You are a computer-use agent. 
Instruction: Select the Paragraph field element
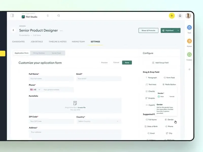(x=151, y=78)
